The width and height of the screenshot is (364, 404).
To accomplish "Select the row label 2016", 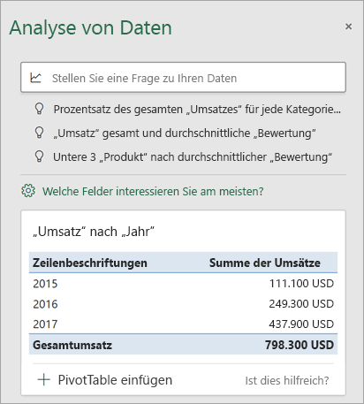I will 45,304.
